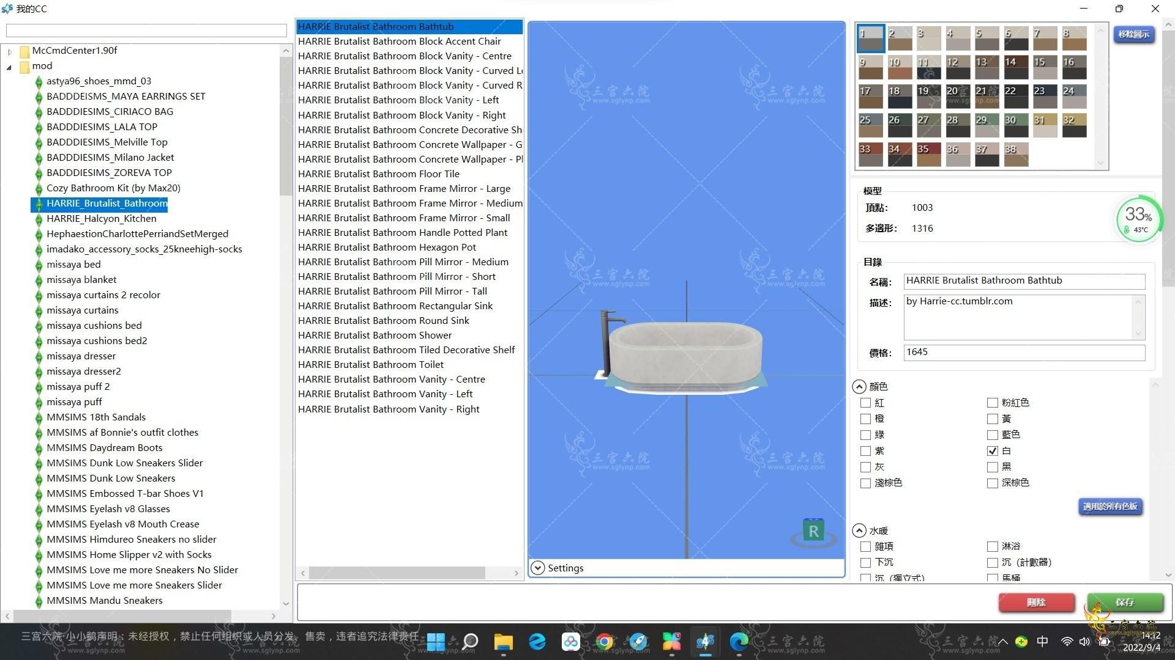Check the 黑 color checkbox
1175x660 pixels.
click(993, 467)
